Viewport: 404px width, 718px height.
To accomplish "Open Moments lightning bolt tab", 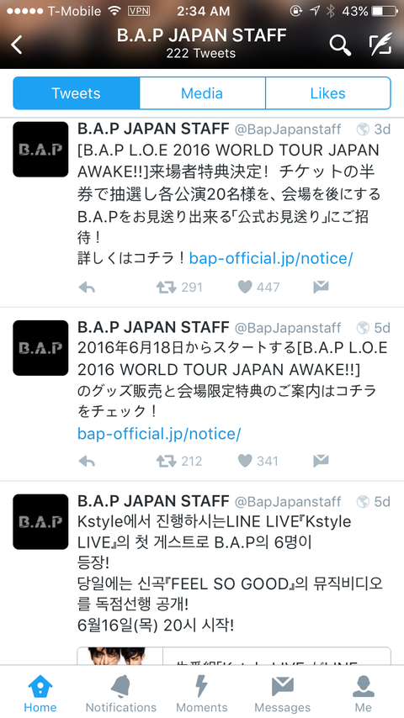I will [202, 694].
